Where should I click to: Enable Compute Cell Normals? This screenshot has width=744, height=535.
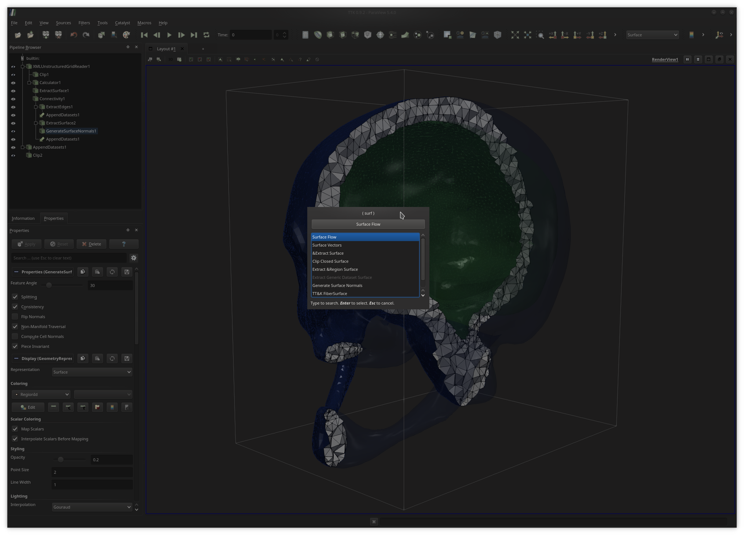click(15, 336)
